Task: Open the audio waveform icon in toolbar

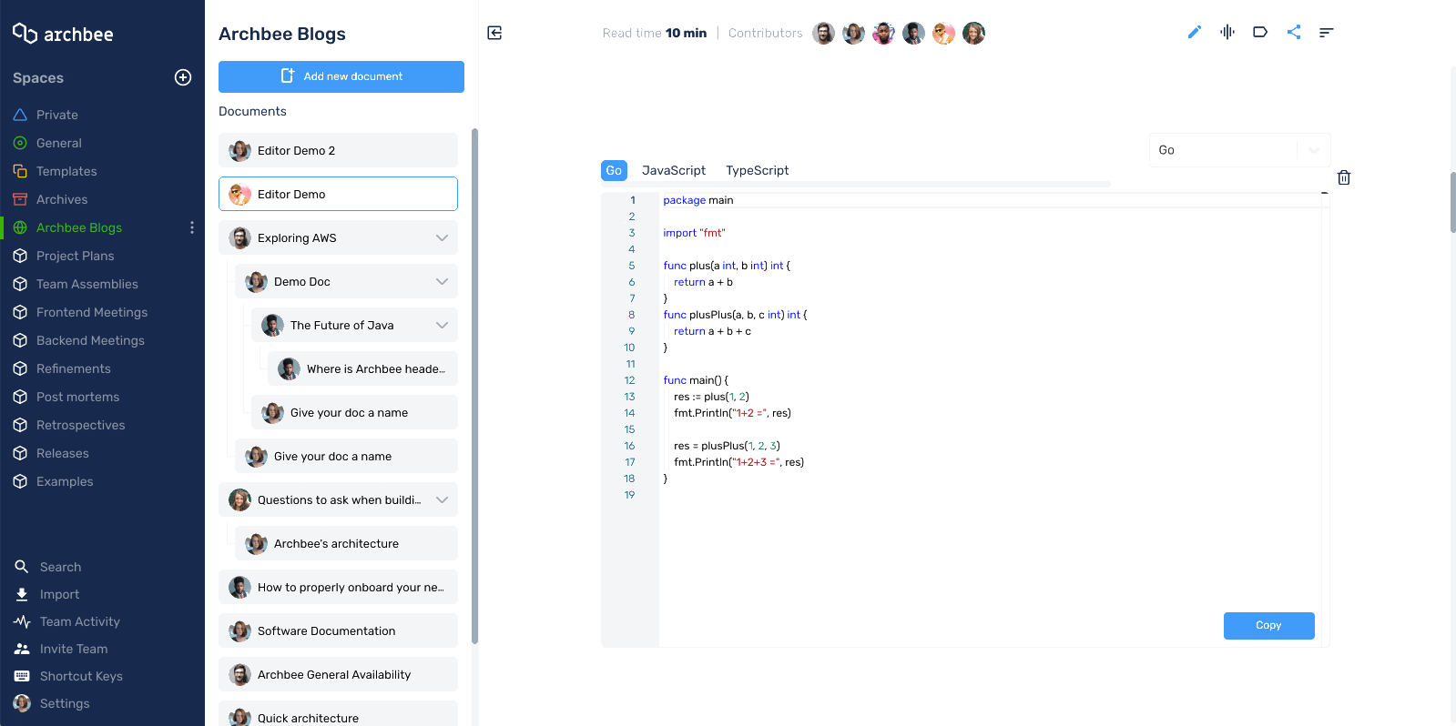Action: [x=1227, y=32]
